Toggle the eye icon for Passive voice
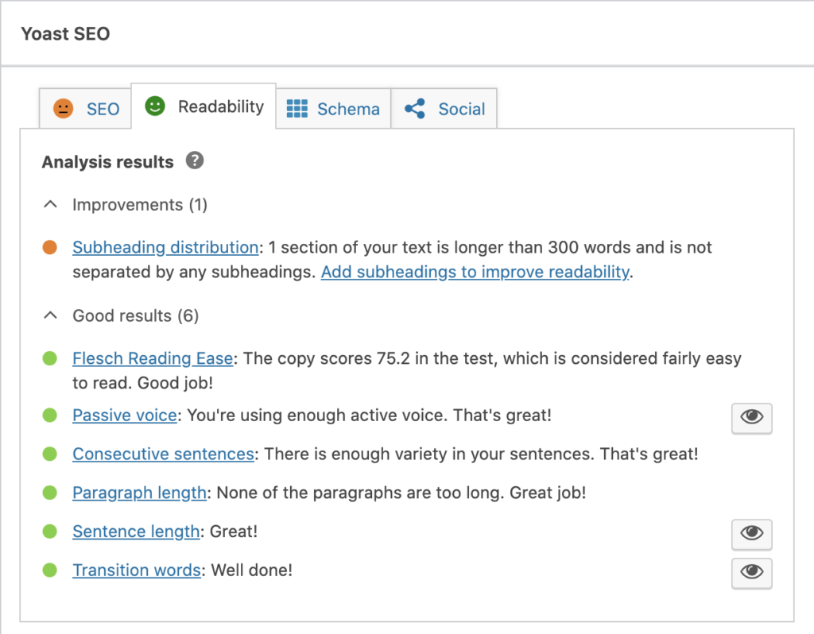The image size is (814, 634). click(x=751, y=418)
